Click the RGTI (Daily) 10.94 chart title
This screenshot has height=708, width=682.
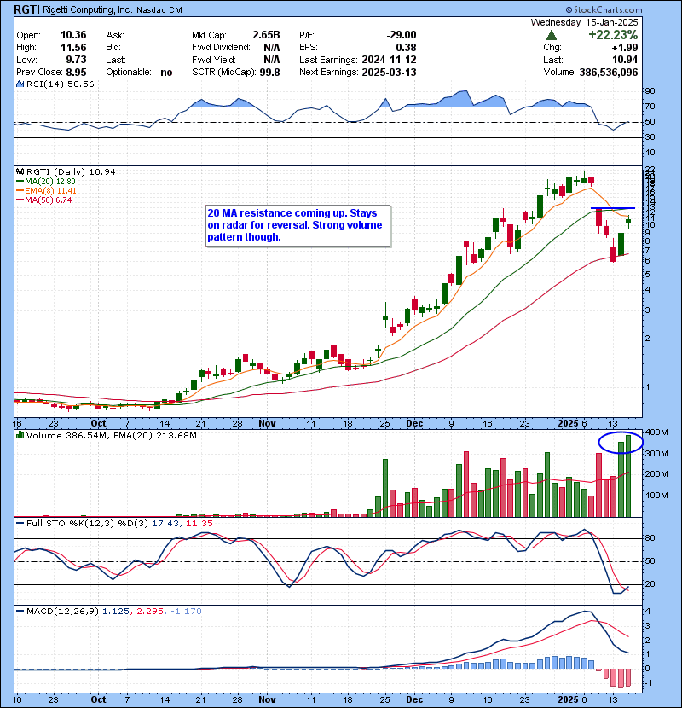click(71, 172)
